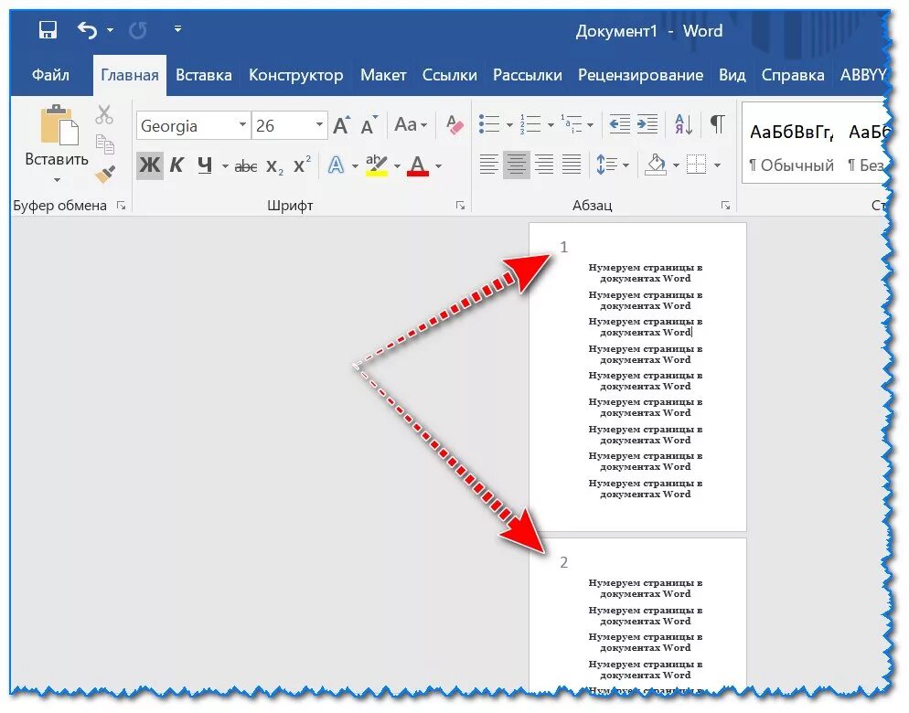Justify the paragraph text
The width and height of the screenshot is (909, 713).
click(x=571, y=165)
